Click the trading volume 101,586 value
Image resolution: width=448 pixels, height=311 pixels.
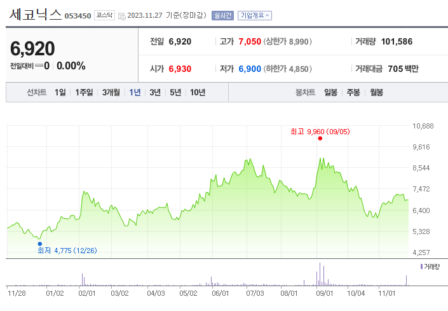(x=397, y=42)
